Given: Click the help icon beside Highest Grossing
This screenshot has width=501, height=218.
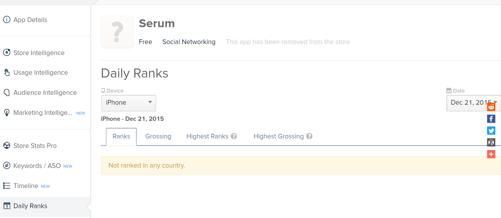Looking at the screenshot, I should (x=309, y=137).
